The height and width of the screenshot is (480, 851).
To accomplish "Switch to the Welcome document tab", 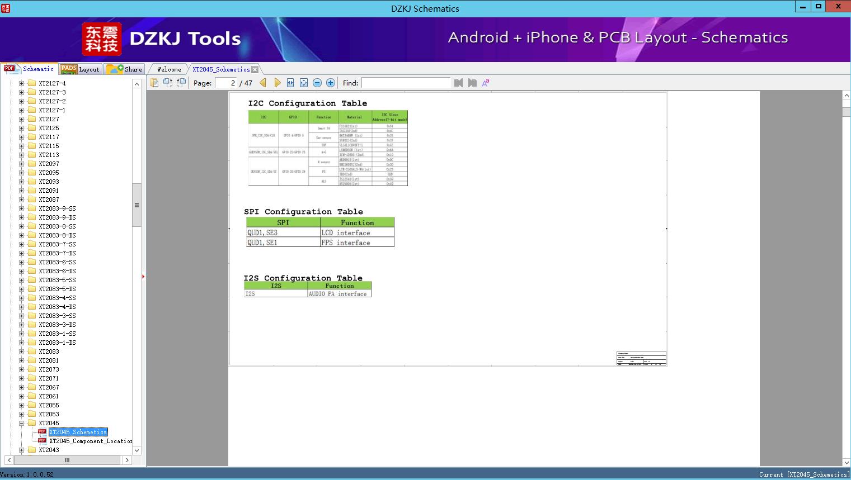I will (x=169, y=69).
